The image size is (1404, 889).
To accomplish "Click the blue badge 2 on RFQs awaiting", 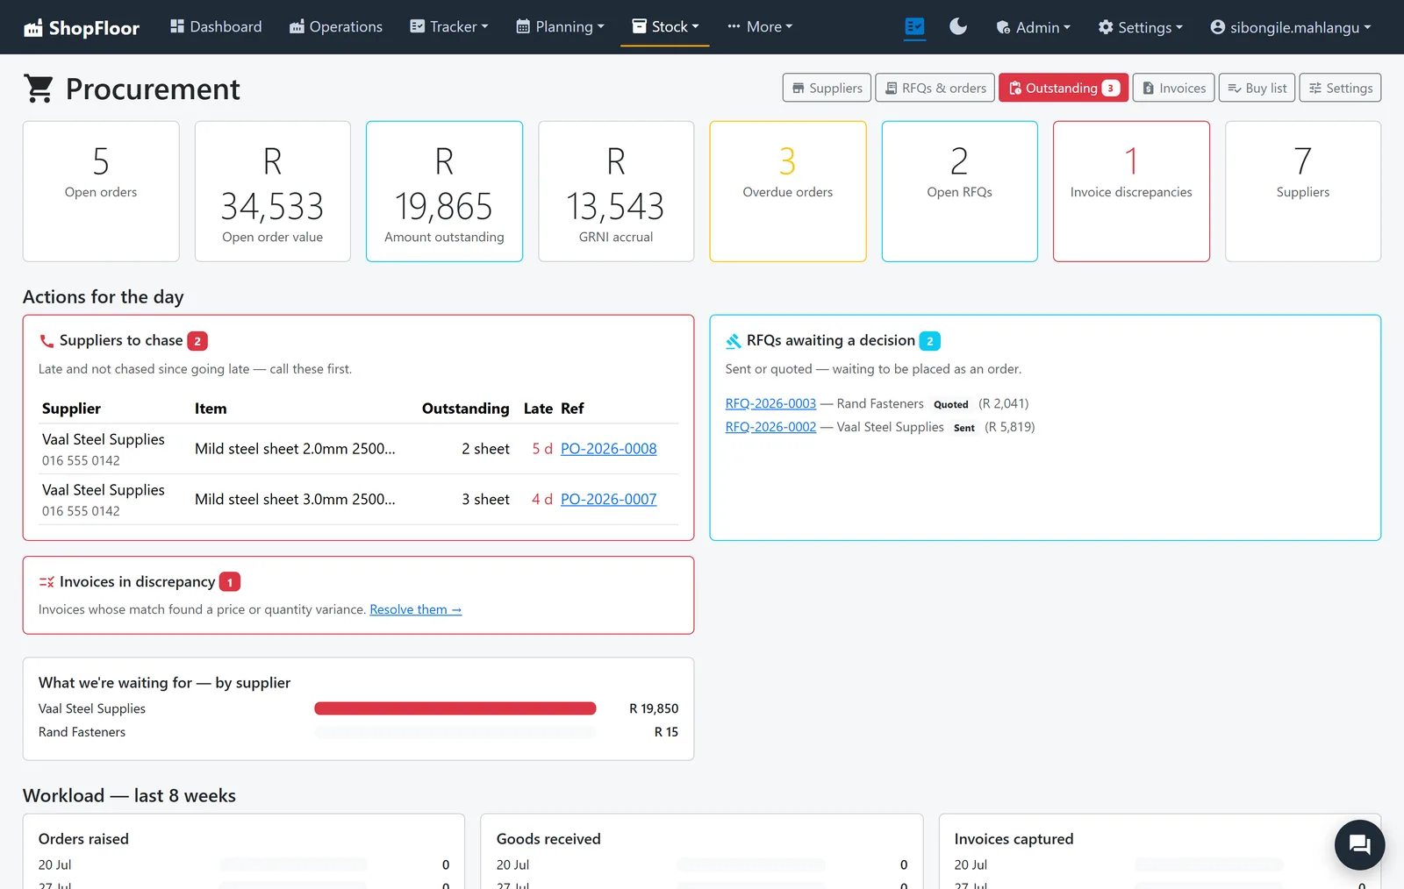I will [x=930, y=341].
